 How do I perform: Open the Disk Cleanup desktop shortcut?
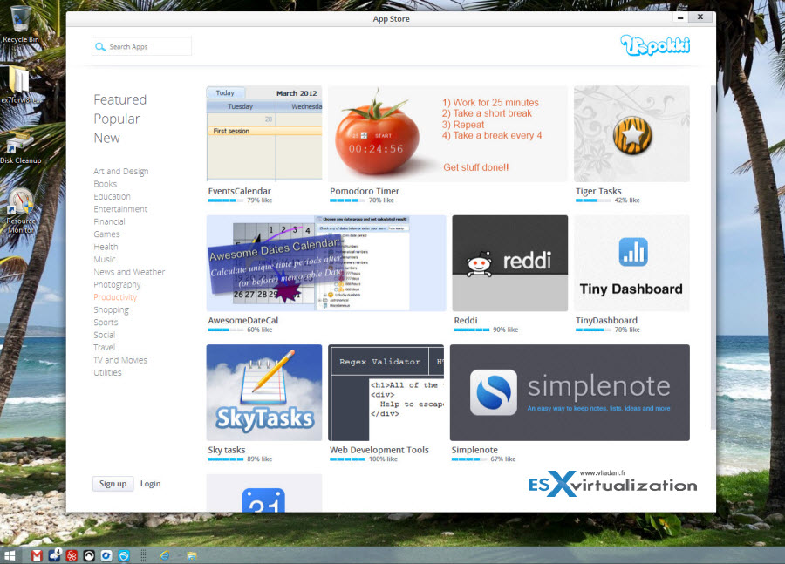(x=21, y=147)
